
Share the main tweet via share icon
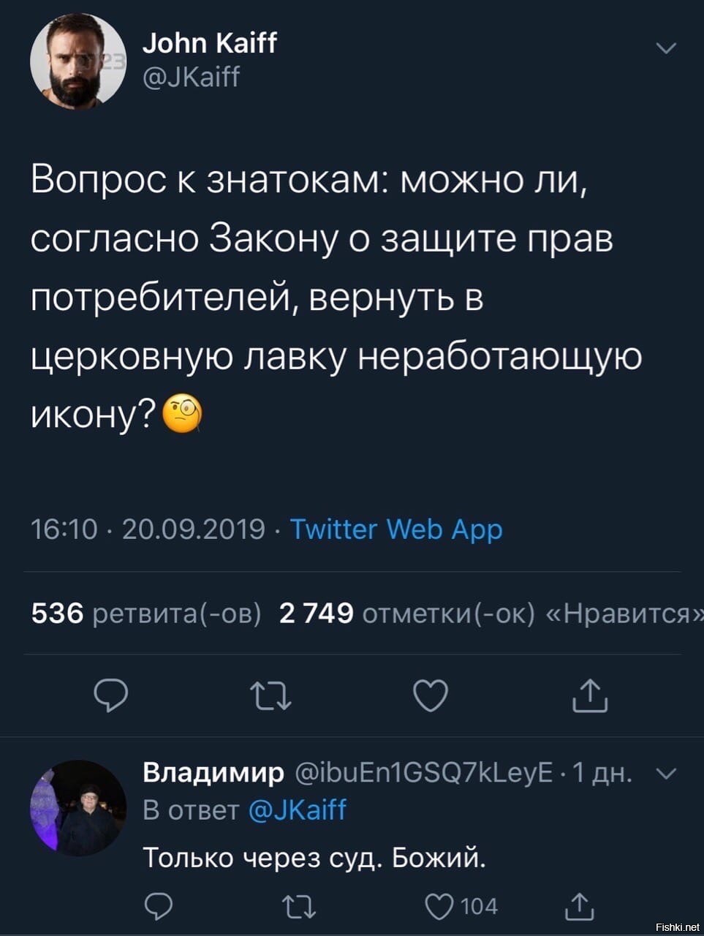589,695
